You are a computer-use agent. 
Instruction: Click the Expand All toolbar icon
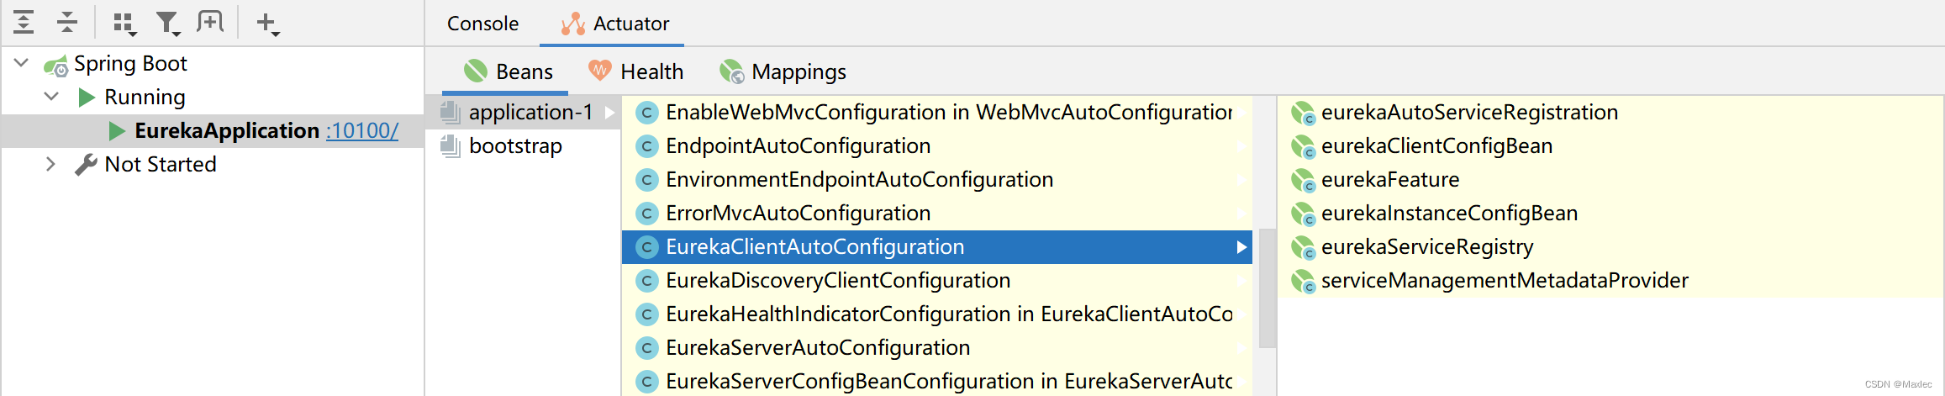click(24, 23)
